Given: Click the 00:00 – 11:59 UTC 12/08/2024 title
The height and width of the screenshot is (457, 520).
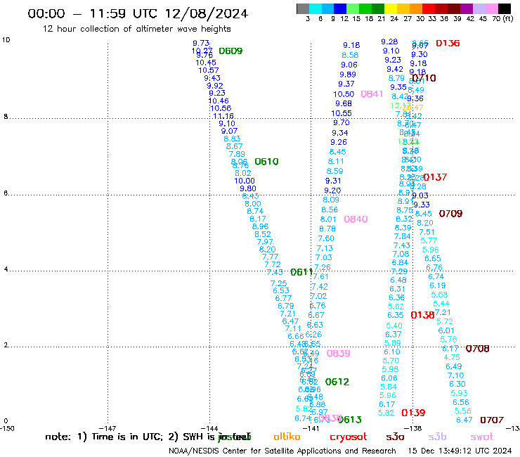Looking at the screenshot, I should (138, 13).
